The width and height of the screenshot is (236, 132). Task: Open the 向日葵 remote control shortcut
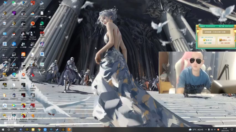click(x=23, y=55)
